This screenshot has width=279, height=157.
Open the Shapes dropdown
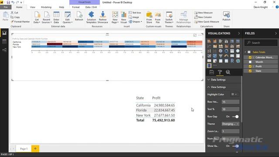pyautogui.click(x=135, y=22)
